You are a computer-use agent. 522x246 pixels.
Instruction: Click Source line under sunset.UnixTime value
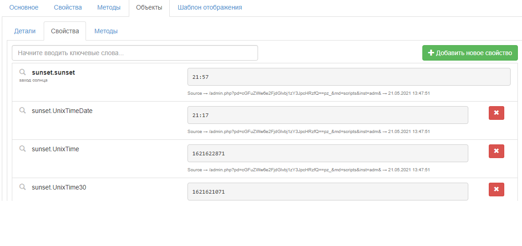(309, 170)
